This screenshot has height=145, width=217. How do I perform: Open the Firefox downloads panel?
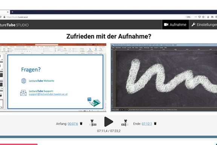click(208, 17)
